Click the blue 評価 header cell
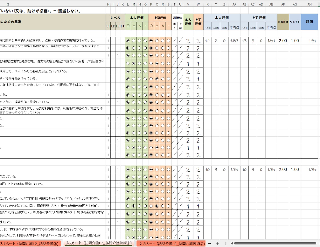Screen dimensions: 320x247 click(310, 22)
